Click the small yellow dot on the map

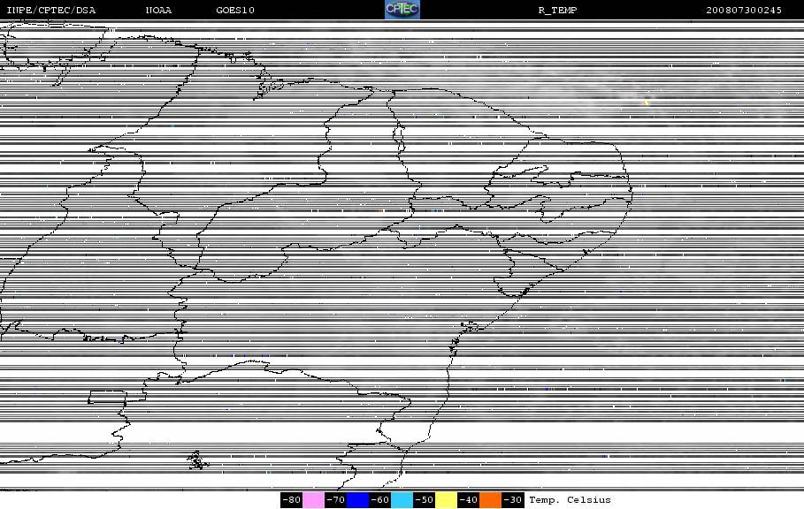coord(647,103)
